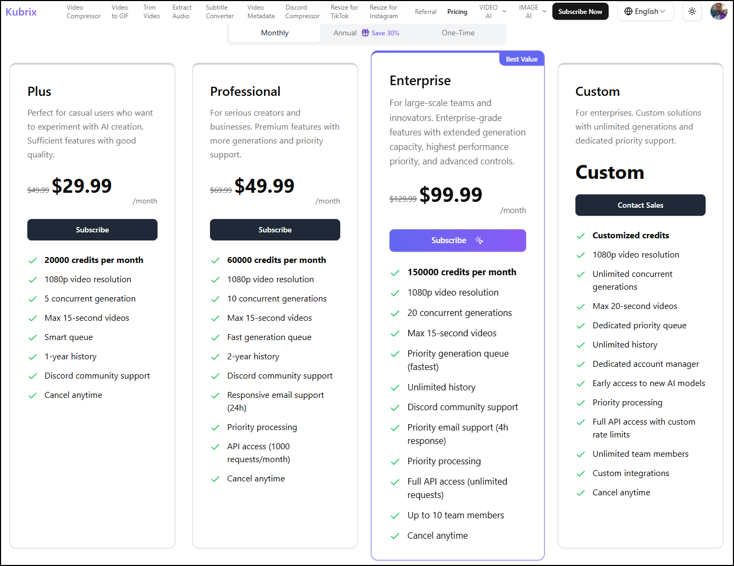Image resolution: width=734 pixels, height=566 pixels.
Task: Open the Video Compressor menu item
Action: tap(84, 12)
